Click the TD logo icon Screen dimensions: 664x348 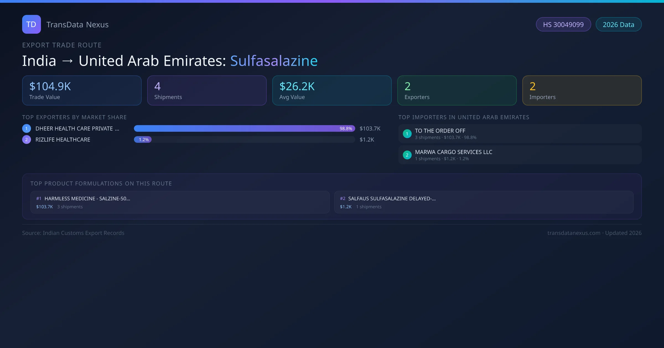click(x=31, y=24)
